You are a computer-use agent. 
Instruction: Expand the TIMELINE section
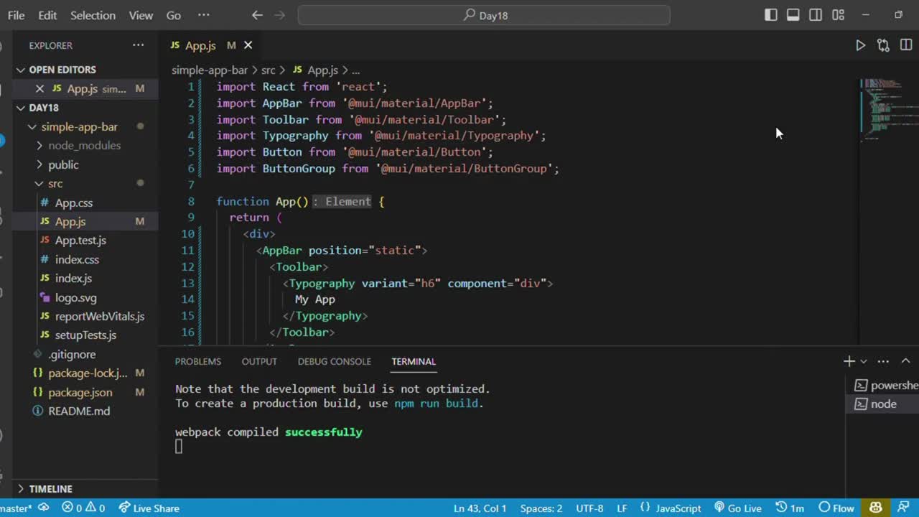pyautogui.click(x=50, y=488)
